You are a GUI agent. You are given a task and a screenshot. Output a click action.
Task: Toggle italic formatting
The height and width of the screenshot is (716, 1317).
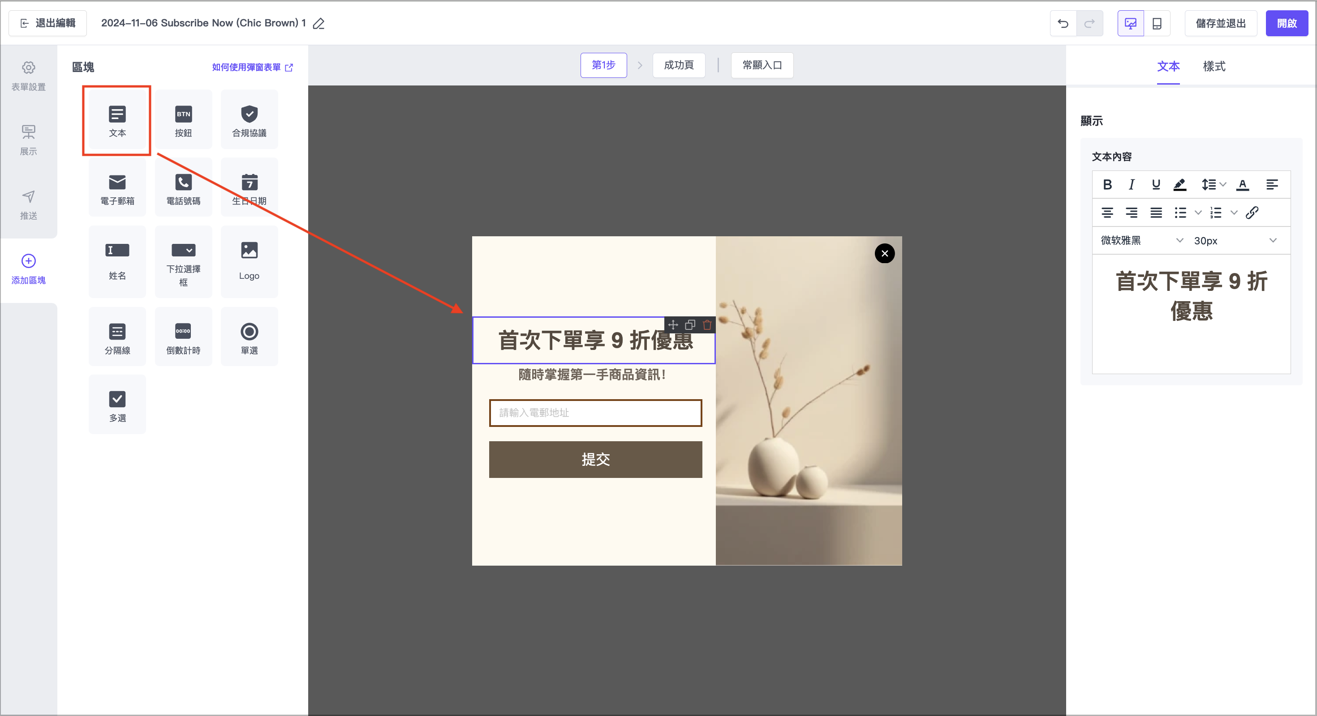pos(1132,184)
